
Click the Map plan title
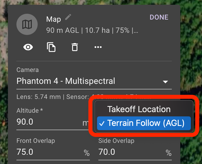pyautogui.click(x=54, y=19)
